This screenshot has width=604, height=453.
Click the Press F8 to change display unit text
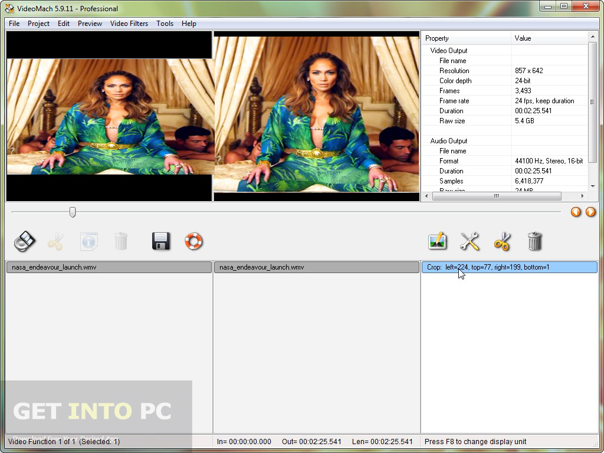[x=475, y=441]
